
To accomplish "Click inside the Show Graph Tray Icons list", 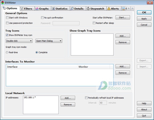I will pyautogui.click(x=92, y=44).
